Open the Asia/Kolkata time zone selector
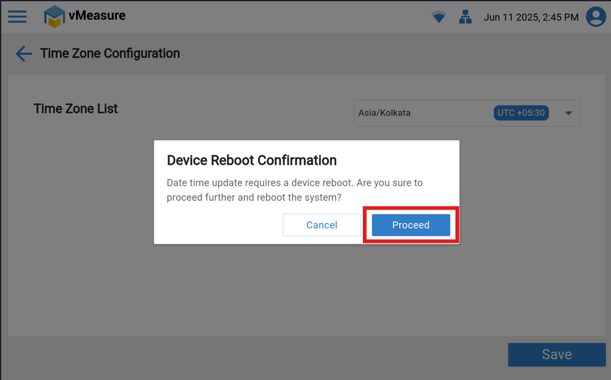 (x=420, y=113)
